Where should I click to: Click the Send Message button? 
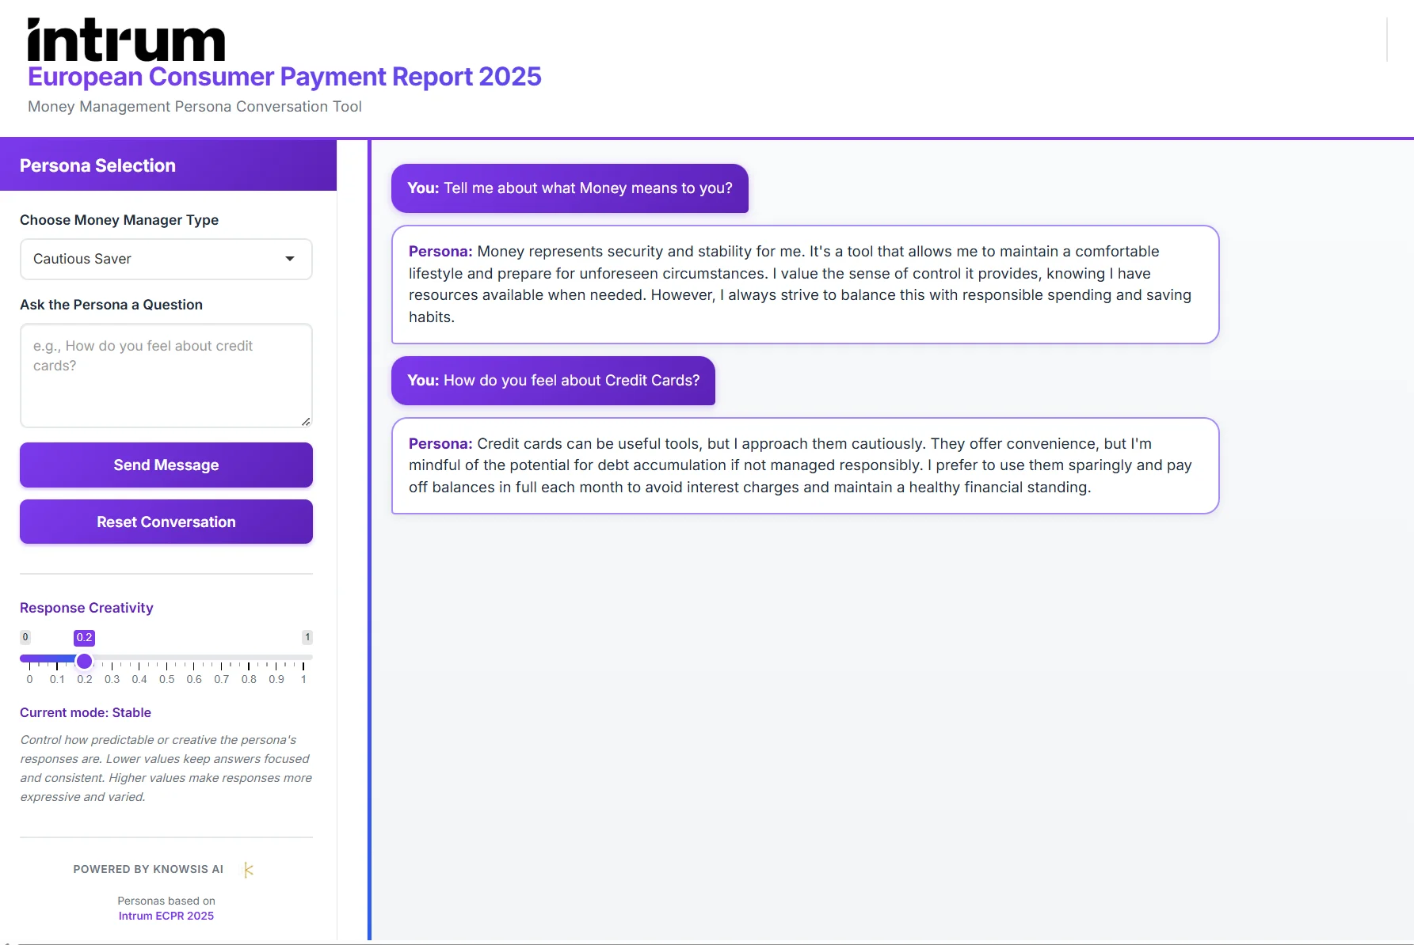pos(166,465)
